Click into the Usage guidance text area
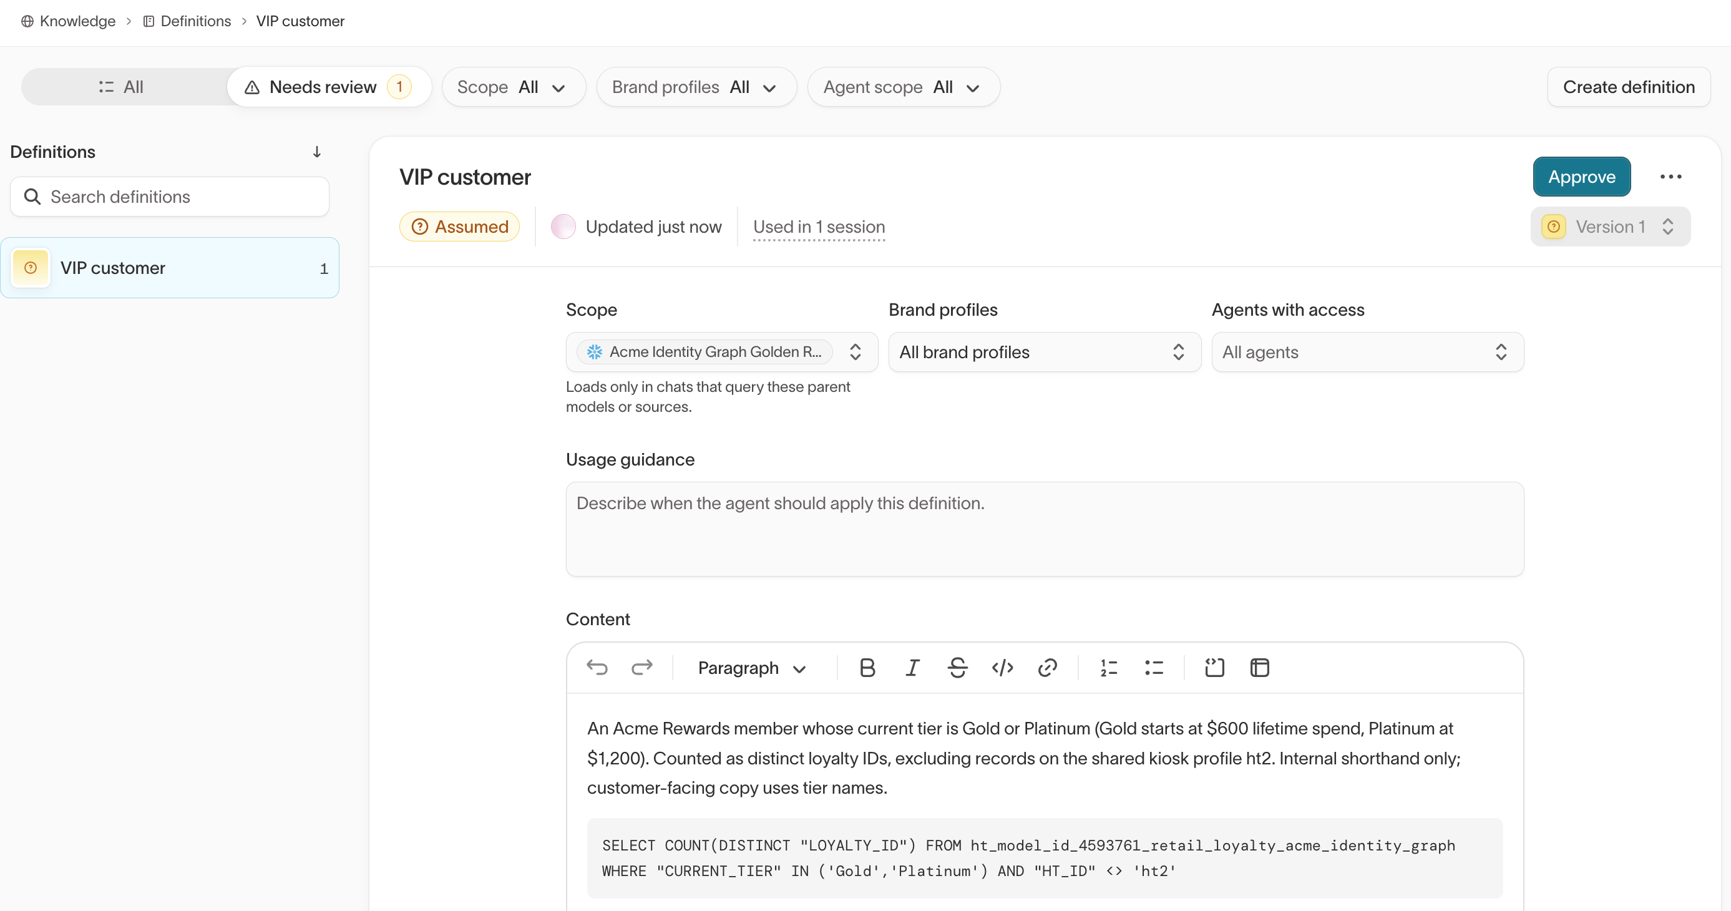This screenshot has width=1731, height=911. click(1044, 529)
